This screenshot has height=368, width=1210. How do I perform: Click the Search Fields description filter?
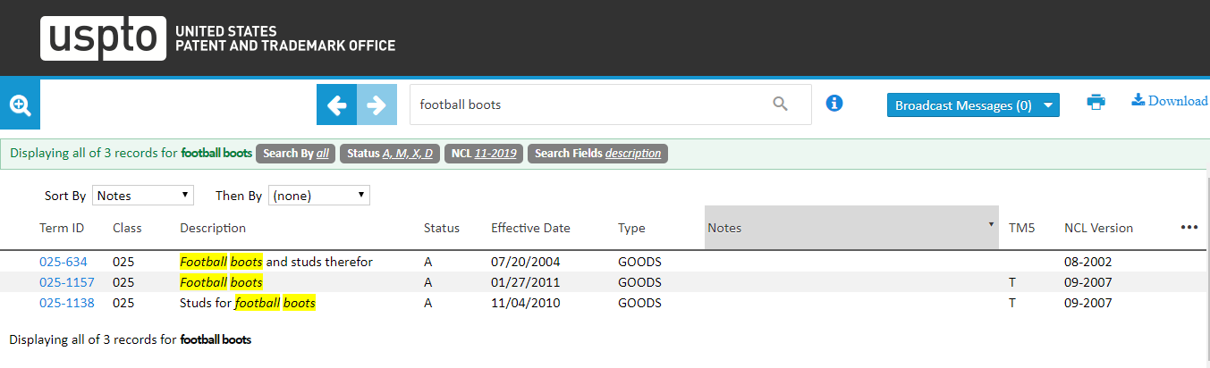[597, 154]
